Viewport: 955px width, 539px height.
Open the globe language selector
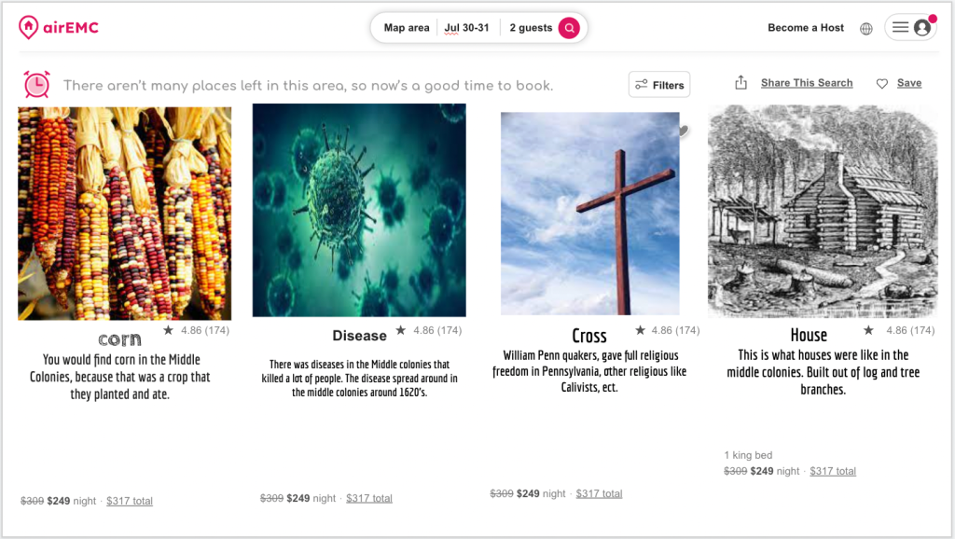(865, 28)
